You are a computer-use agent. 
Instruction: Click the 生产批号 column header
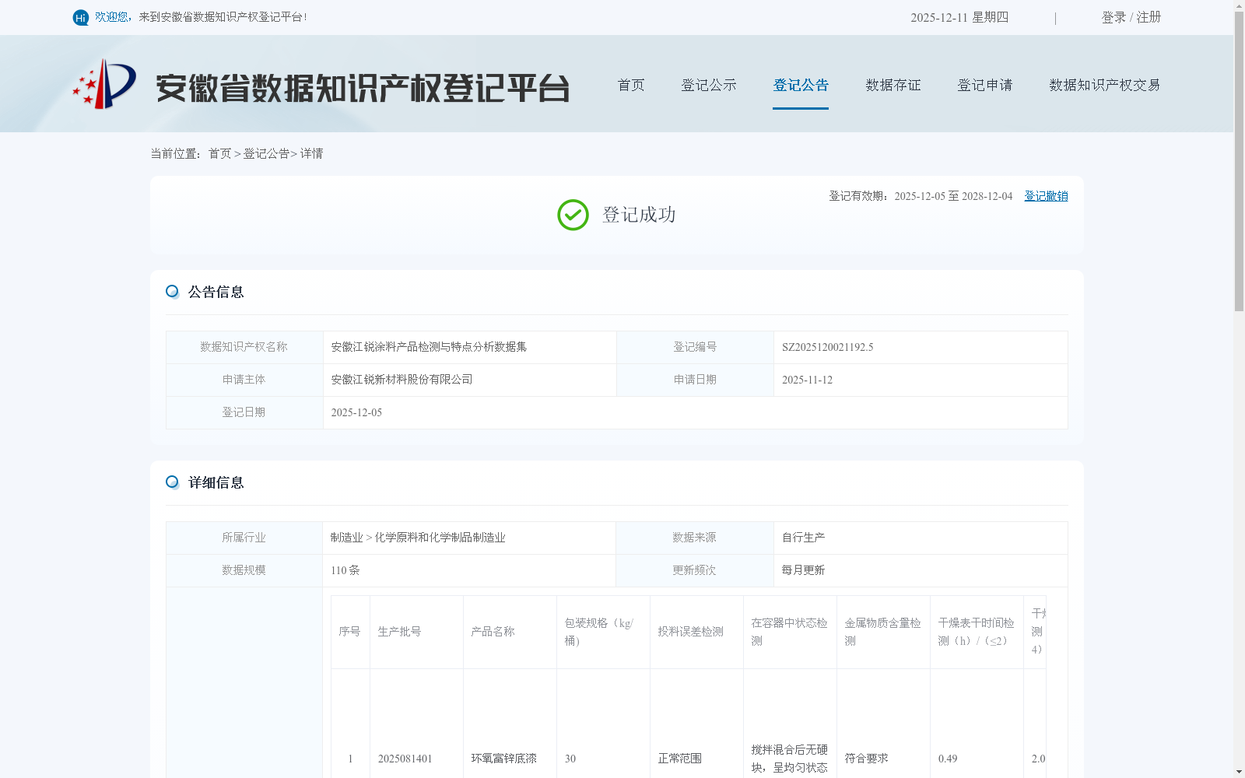(416, 632)
